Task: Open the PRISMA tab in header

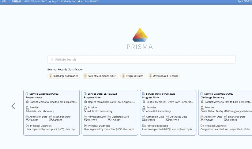Action: (17, 2)
